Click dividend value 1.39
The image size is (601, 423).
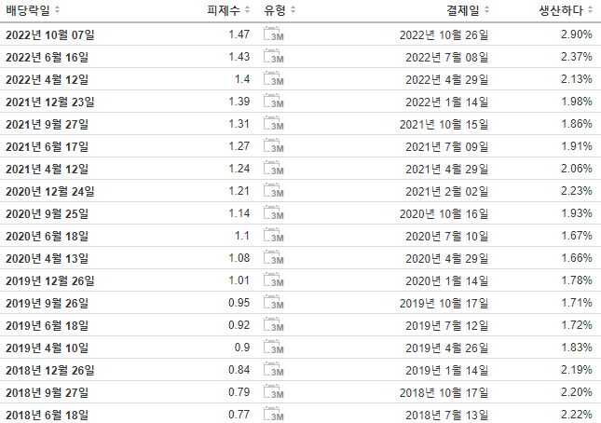pos(239,102)
